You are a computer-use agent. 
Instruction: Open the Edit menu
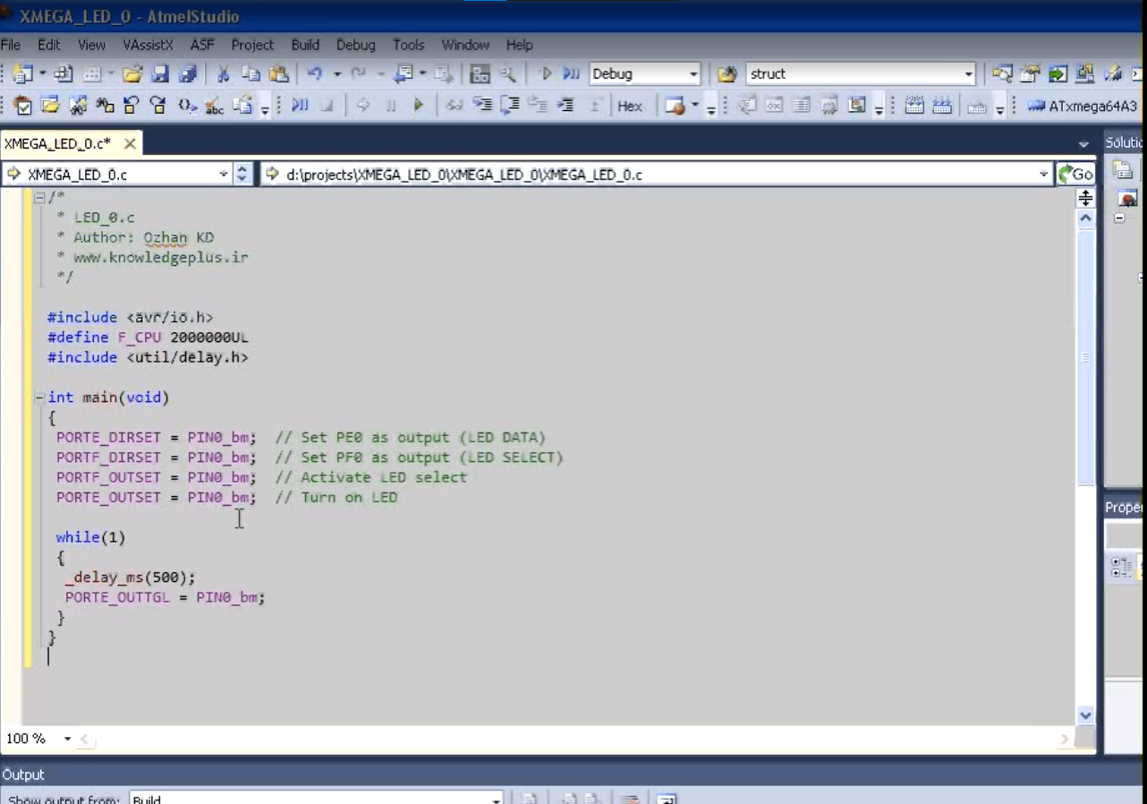pos(49,45)
